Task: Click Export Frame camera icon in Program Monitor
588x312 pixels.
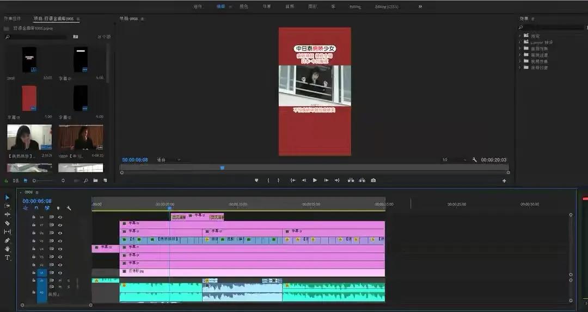Action: pos(373,180)
